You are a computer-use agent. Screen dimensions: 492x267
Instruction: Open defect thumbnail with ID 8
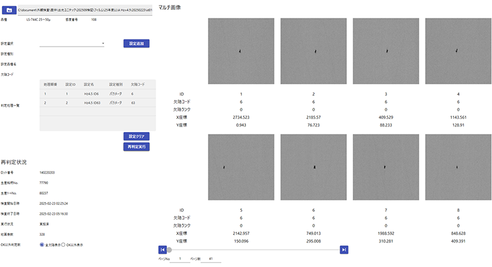(x=458, y=167)
